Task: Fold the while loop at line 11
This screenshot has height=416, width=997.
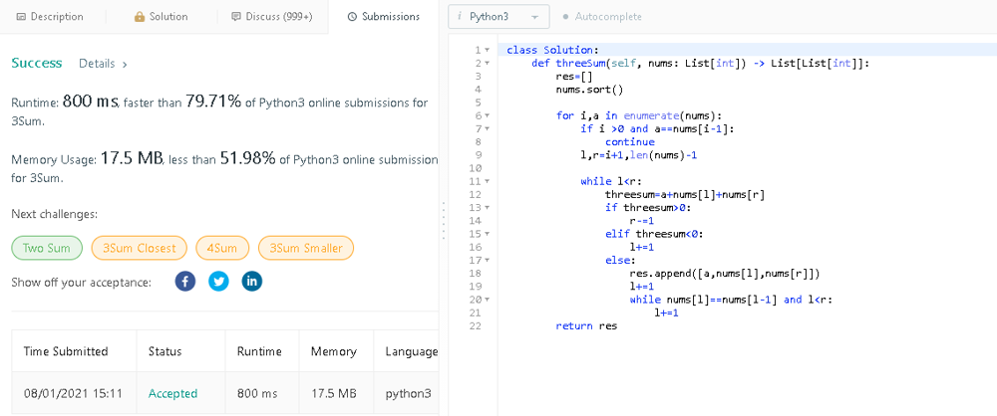Action: pyautogui.click(x=487, y=181)
